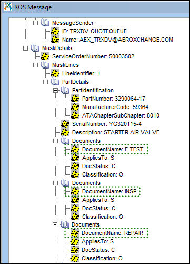The height and width of the screenshot is (264, 190).
Task: Click book icon of Documents above REPAIR
Action: pos(65,224)
